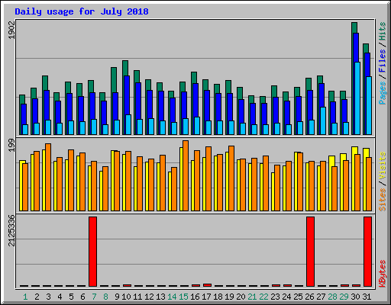Click the day 29 axis label

pyautogui.click(x=344, y=297)
